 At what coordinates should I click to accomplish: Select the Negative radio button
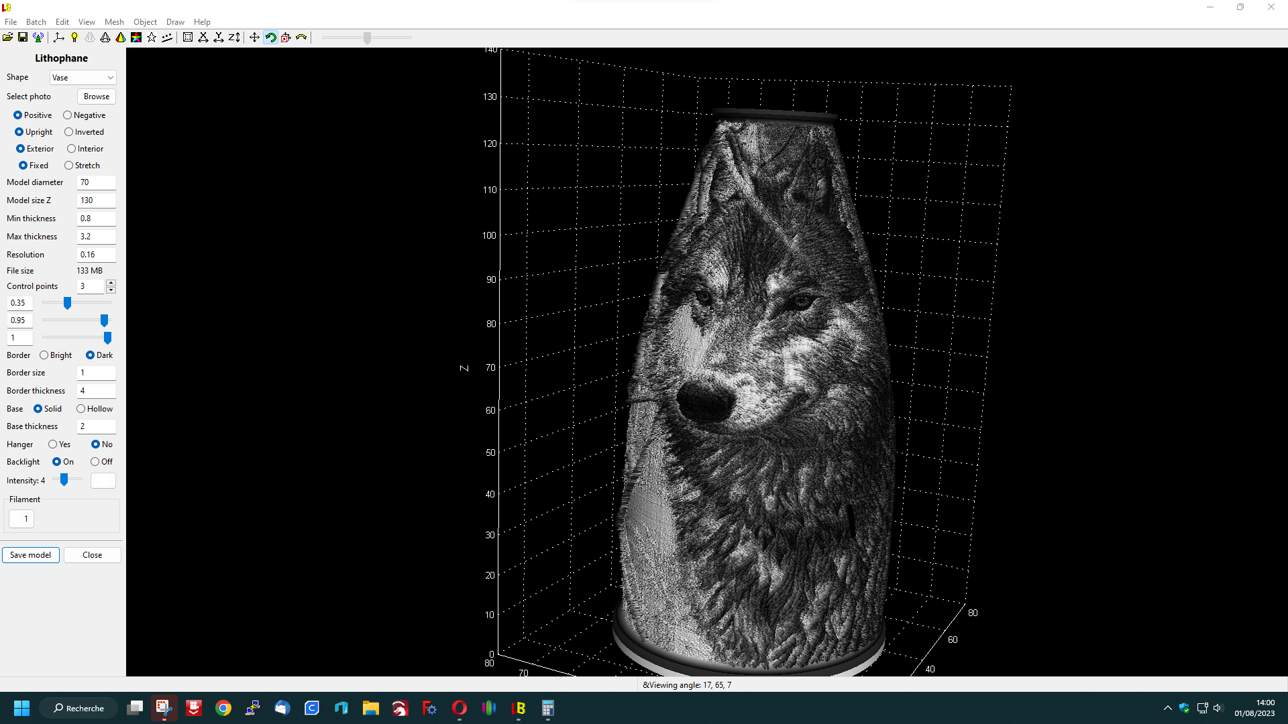(x=68, y=115)
